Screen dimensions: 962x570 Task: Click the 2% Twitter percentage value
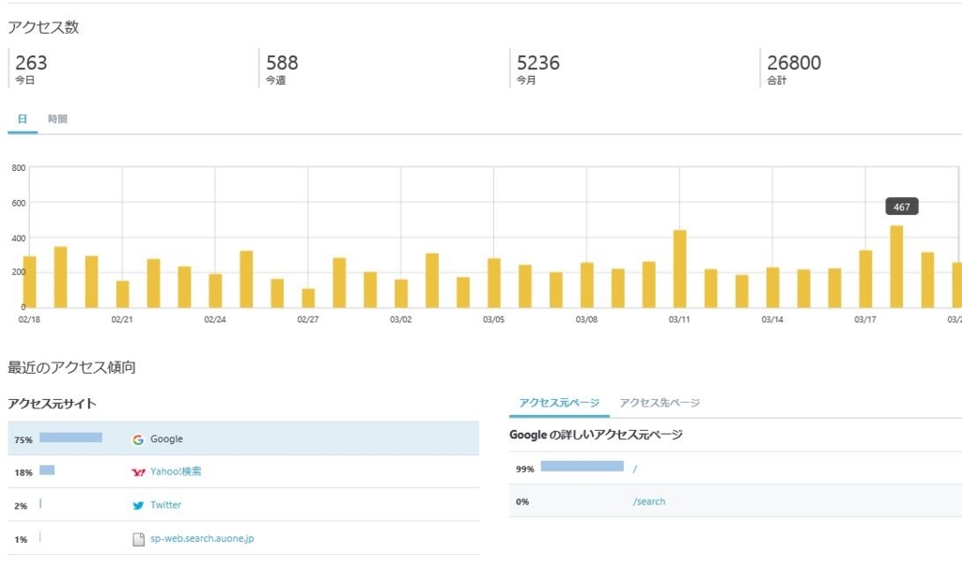pos(21,506)
